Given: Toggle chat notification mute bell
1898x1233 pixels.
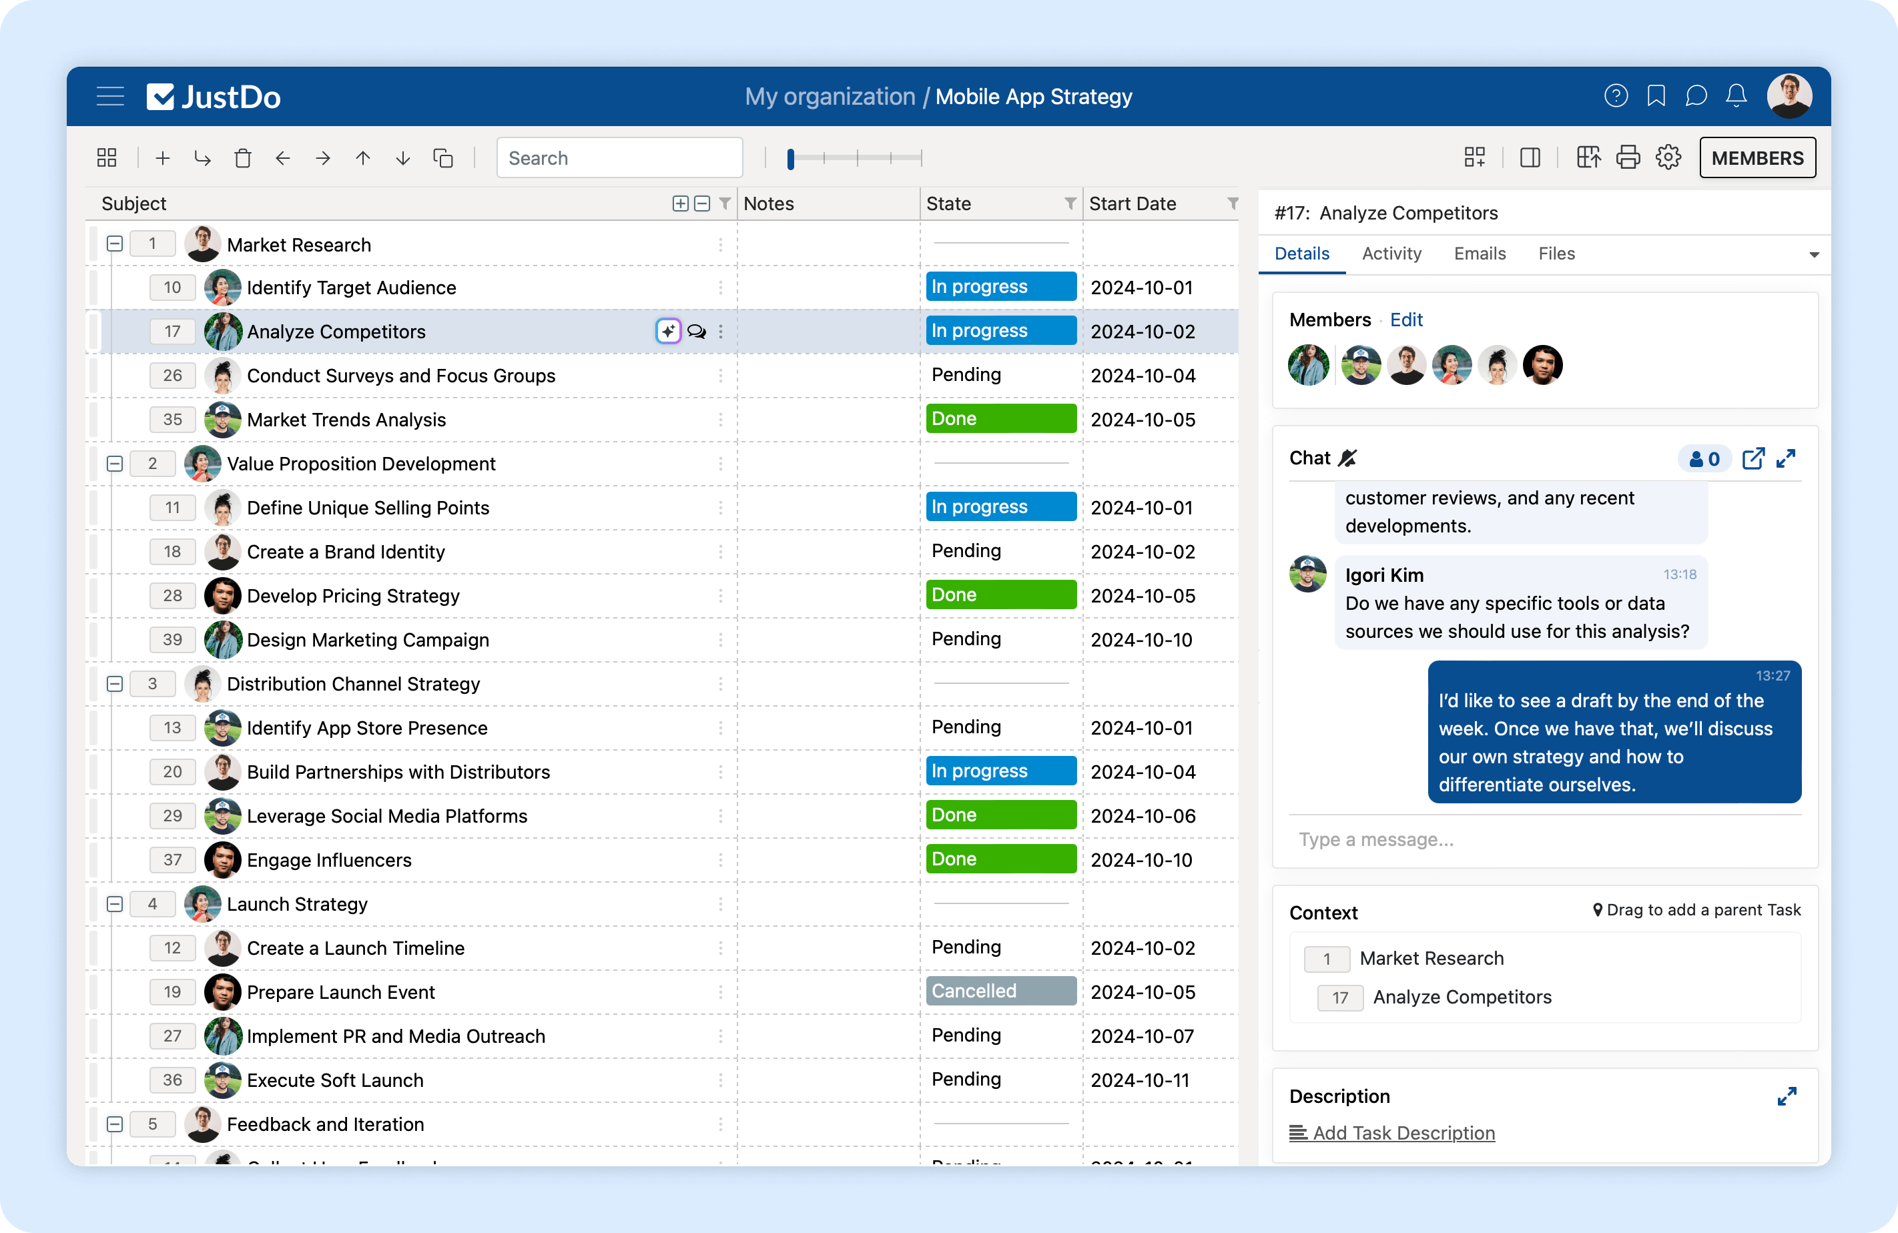Looking at the screenshot, I should coord(1347,458).
